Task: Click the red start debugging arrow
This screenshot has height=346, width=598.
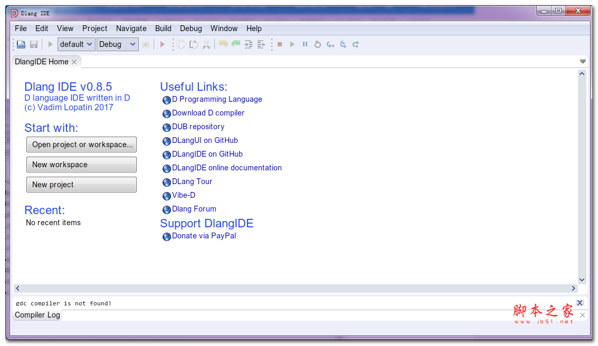Action: (x=162, y=44)
